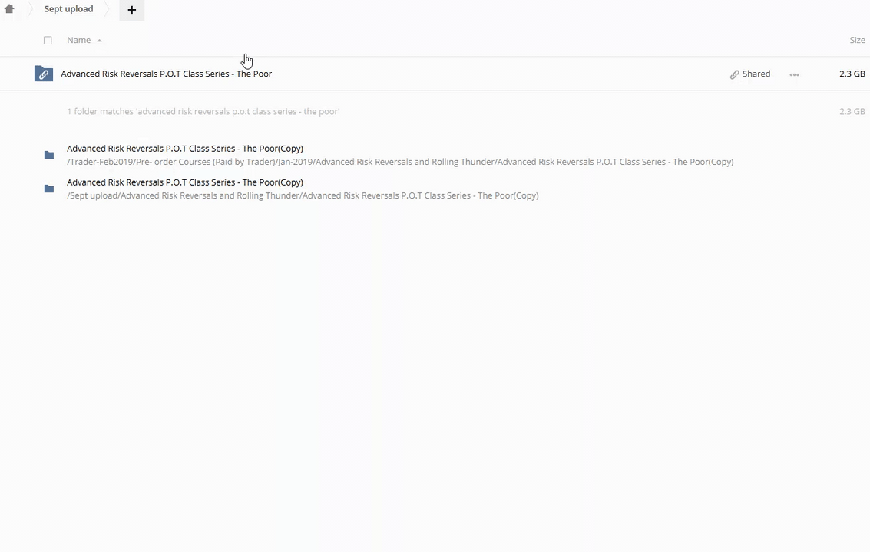Go to the Home root folder icon
Viewport: 870px width, 552px height.
[9, 9]
